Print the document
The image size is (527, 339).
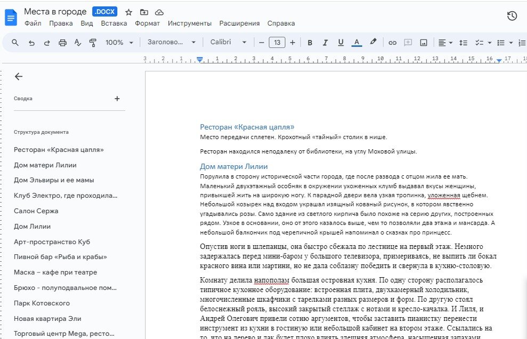coord(62,43)
